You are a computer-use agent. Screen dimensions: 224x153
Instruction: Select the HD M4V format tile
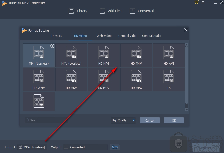[136, 55]
